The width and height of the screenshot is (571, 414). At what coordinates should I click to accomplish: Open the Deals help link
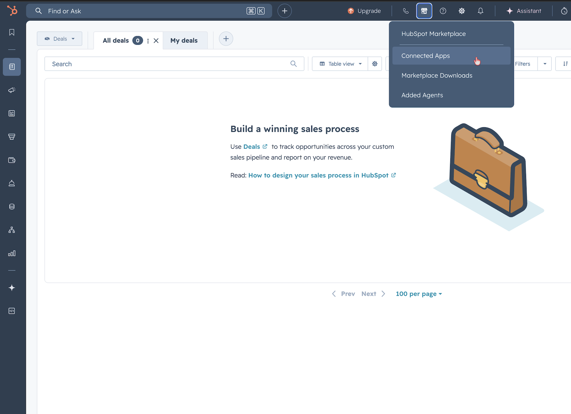click(x=255, y=147)
